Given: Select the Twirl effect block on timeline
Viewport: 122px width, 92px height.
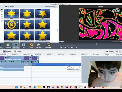Looking at the screenshot, I should pos(57,65).
